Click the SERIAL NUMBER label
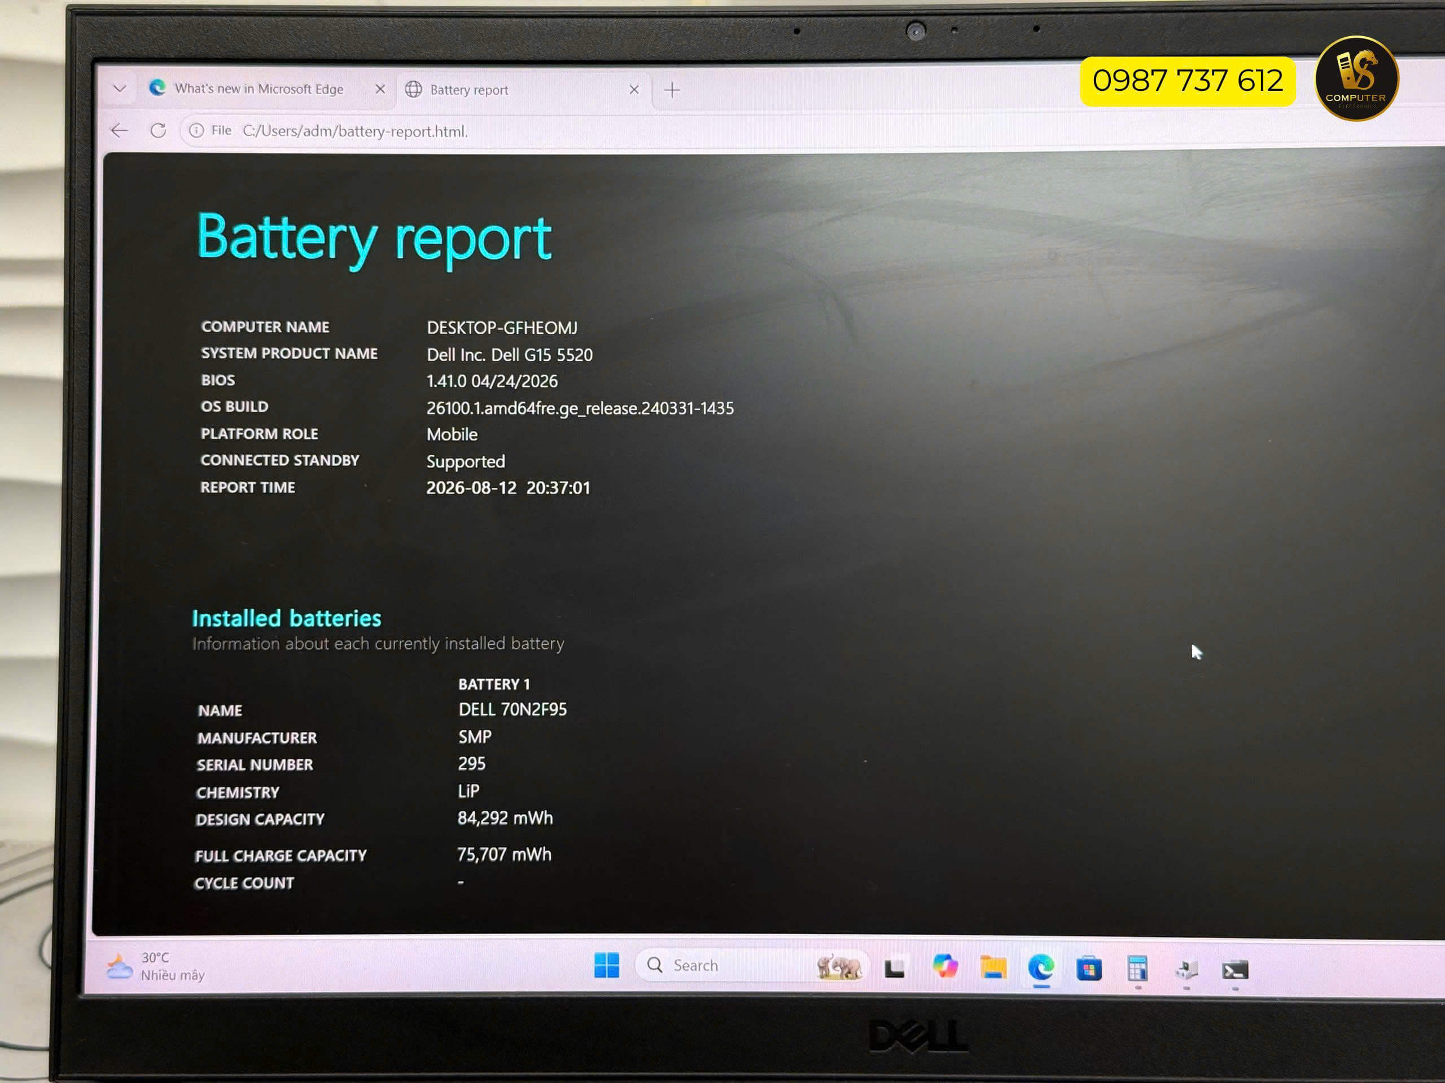1445x1083 pixels. point(255,764)
